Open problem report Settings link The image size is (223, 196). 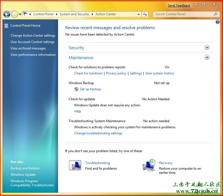click(x=136, y=73)
